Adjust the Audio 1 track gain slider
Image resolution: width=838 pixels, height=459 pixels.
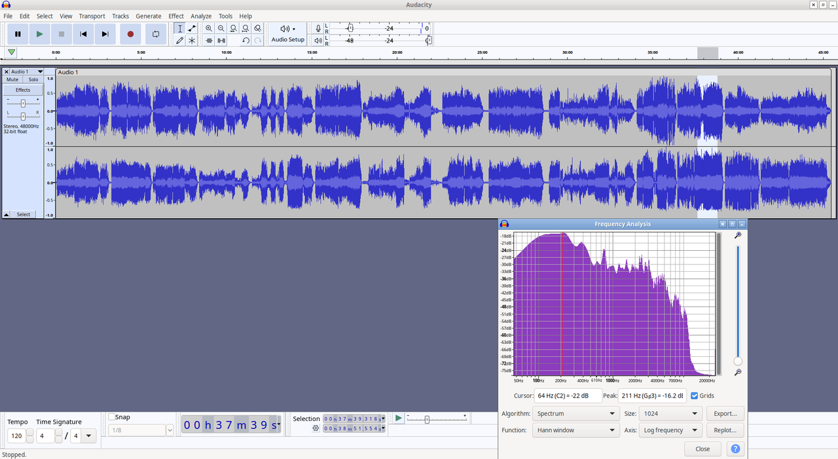[23, 103]
